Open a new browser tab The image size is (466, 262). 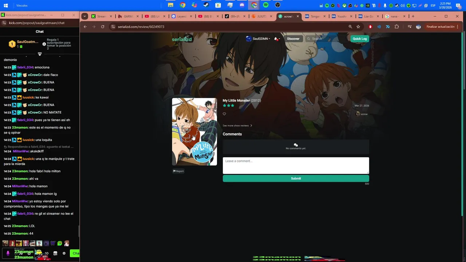click(x=413, y=16)
